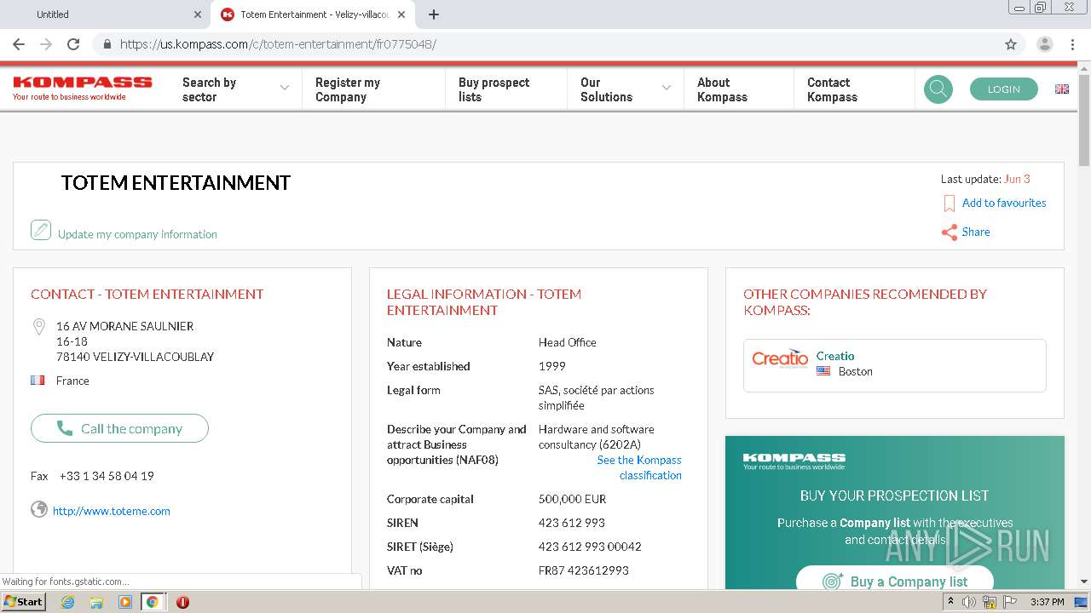
Task: Go back with browser back arrow
Action: tap(19, 44)
